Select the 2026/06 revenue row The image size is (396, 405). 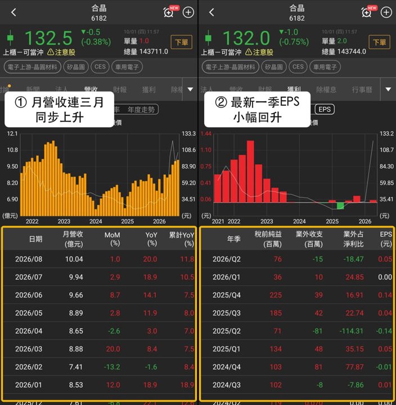(x=99, y=295)
